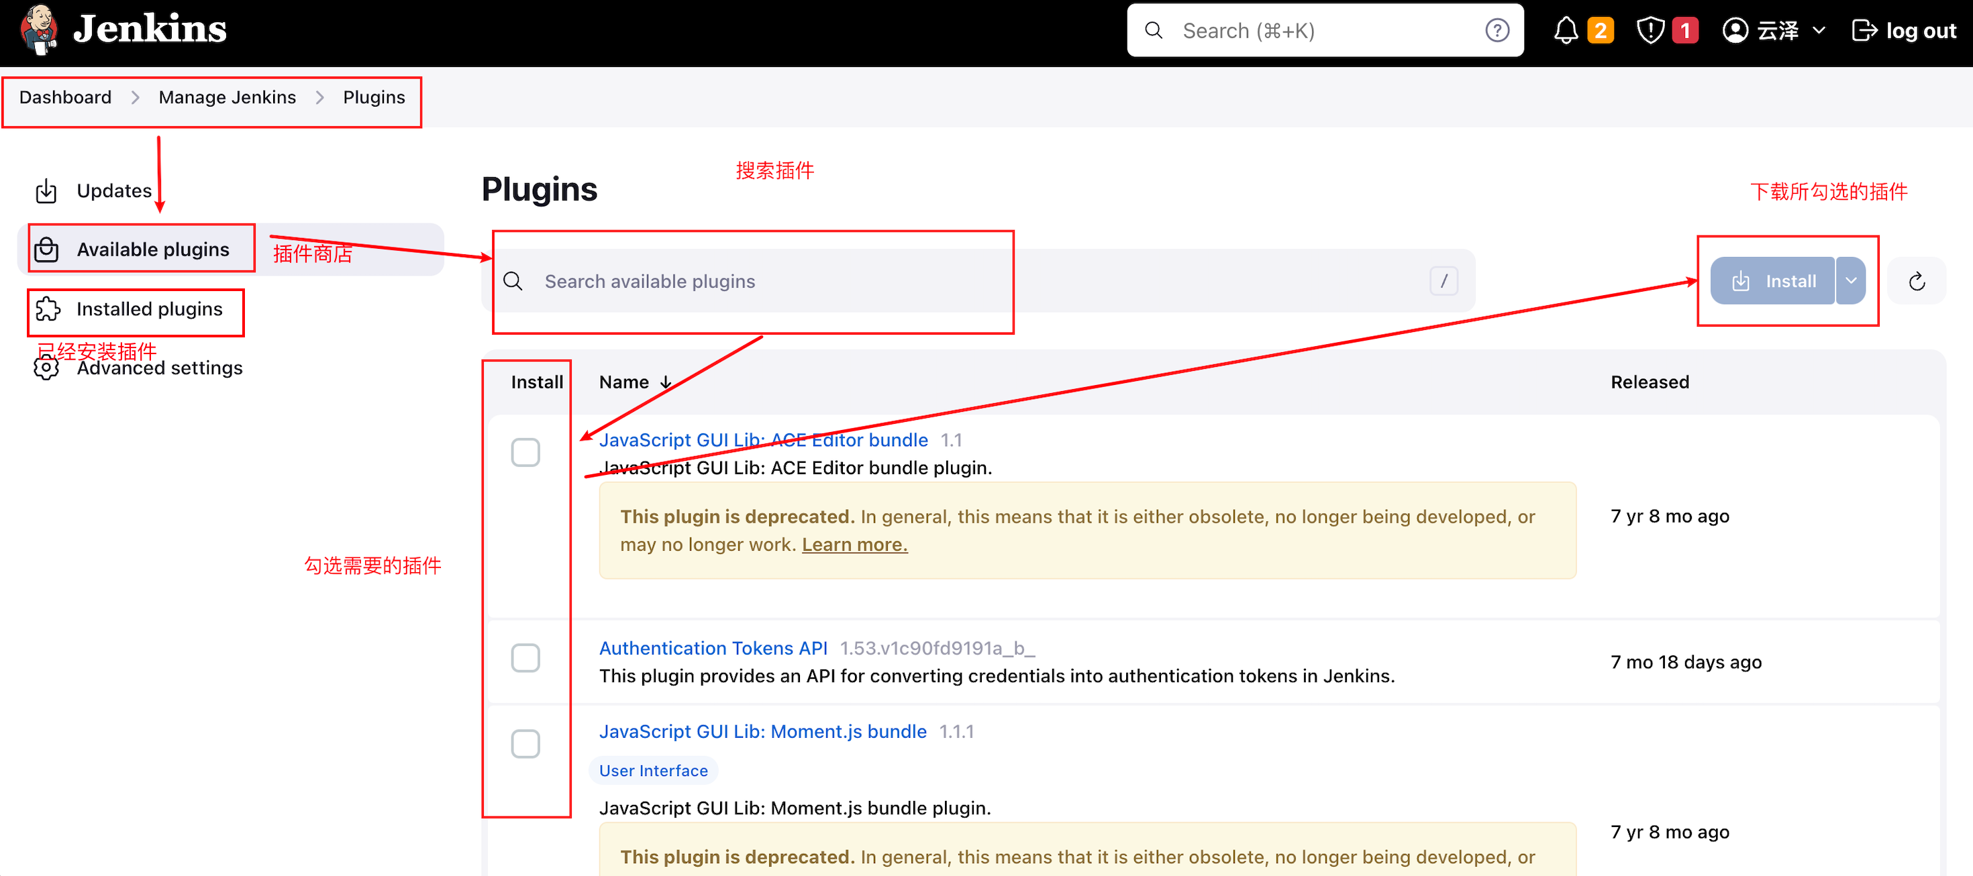Open Manage Jenkins breadcrumb
Viewport: 1973px width, 876px height.
point(227,97)
